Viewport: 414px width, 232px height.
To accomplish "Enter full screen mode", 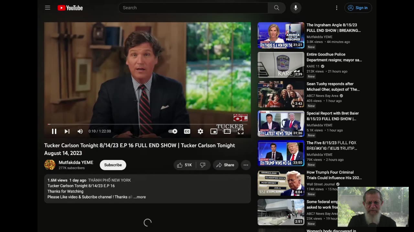I will click(241, 131).
